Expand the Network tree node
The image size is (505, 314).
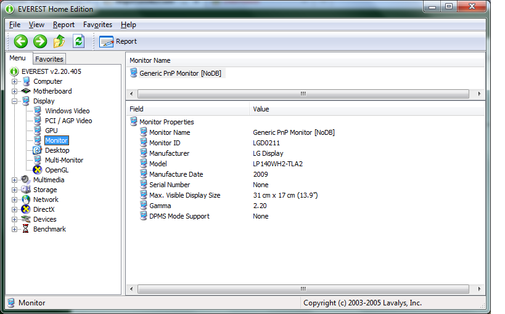pos(15,199)
